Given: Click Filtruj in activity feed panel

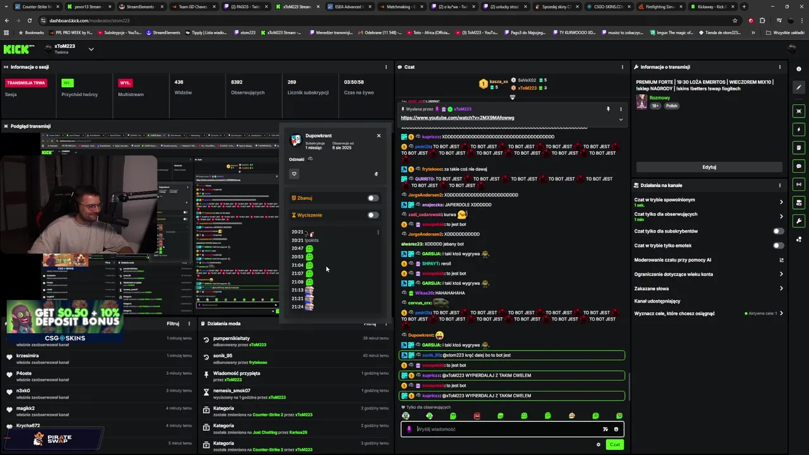Looking at the screenshot, I should pyautogui.click(x=173, y=324).
